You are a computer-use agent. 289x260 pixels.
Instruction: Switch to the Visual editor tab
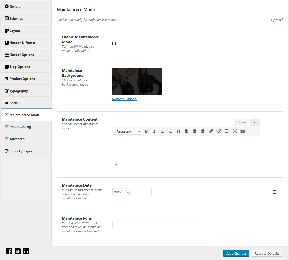pos(242,122)
